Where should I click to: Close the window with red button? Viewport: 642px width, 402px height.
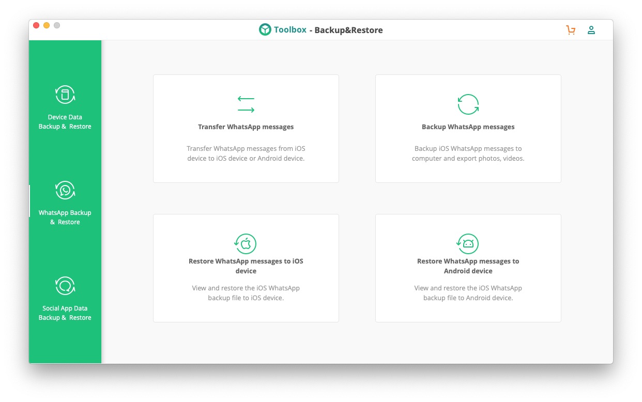pyautogui.click(x=36, y=25)
